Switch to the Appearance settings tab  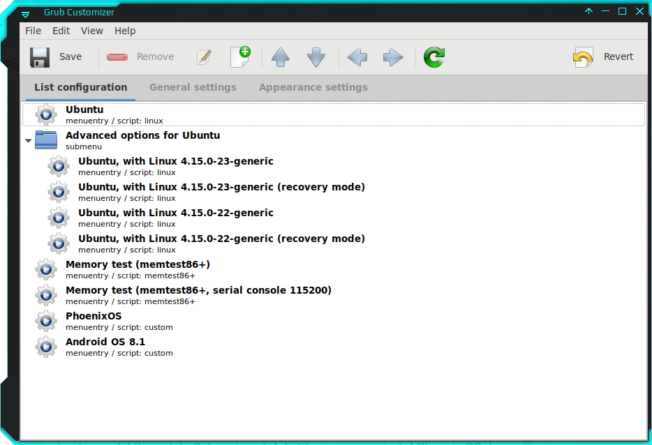click(x=313, y=87)
